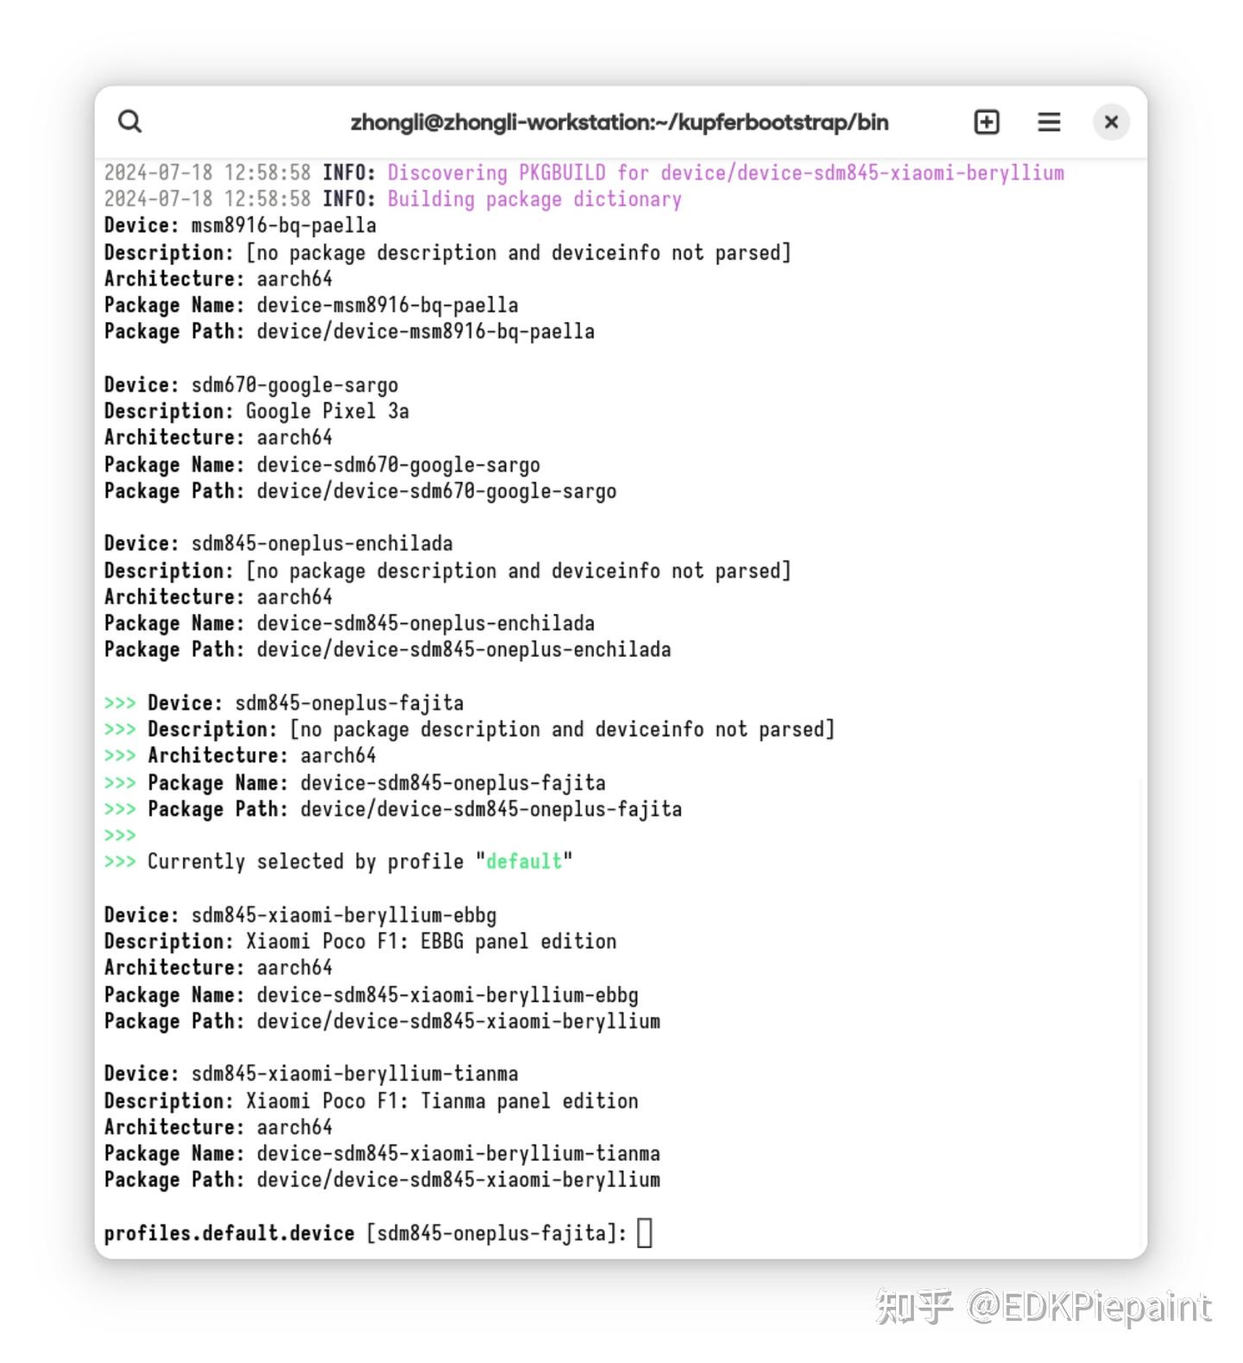This screenshot has height=1363, width=1243.
Task: Click 'Package Name: device-msm8916-bq-paella'
Action: point(311,306)
